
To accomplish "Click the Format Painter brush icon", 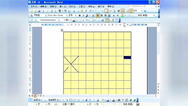I will click(x=86, y=11).
